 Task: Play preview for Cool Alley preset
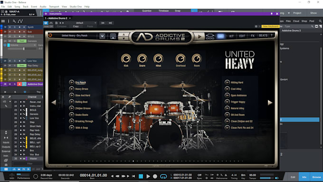click(227, 89)
